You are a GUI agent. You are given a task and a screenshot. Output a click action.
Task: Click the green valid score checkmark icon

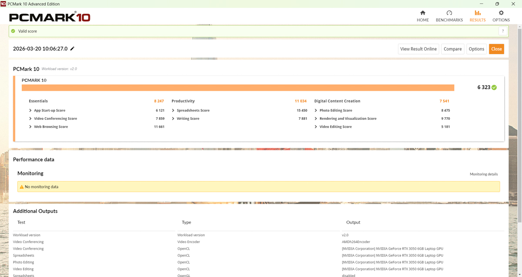(x=13, y=31)
